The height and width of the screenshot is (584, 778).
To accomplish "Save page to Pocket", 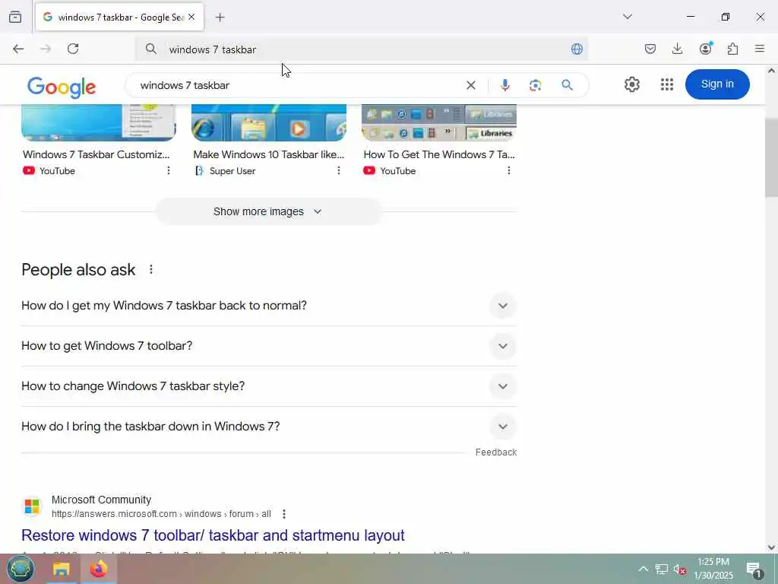I will 650,49.
